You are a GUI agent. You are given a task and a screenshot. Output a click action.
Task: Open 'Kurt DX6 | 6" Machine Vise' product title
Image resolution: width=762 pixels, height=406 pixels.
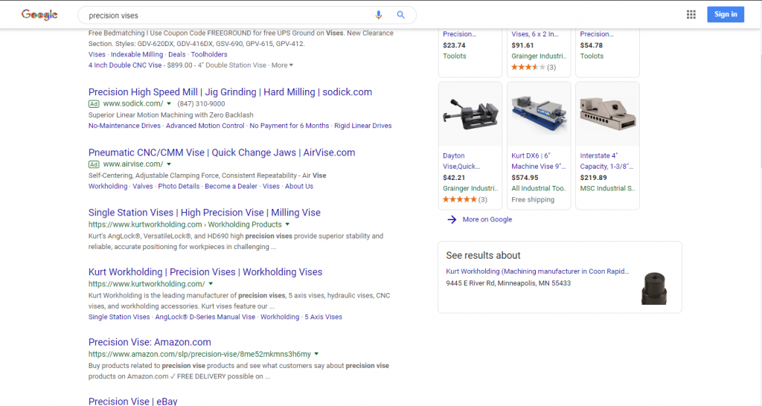coord(539,161)
